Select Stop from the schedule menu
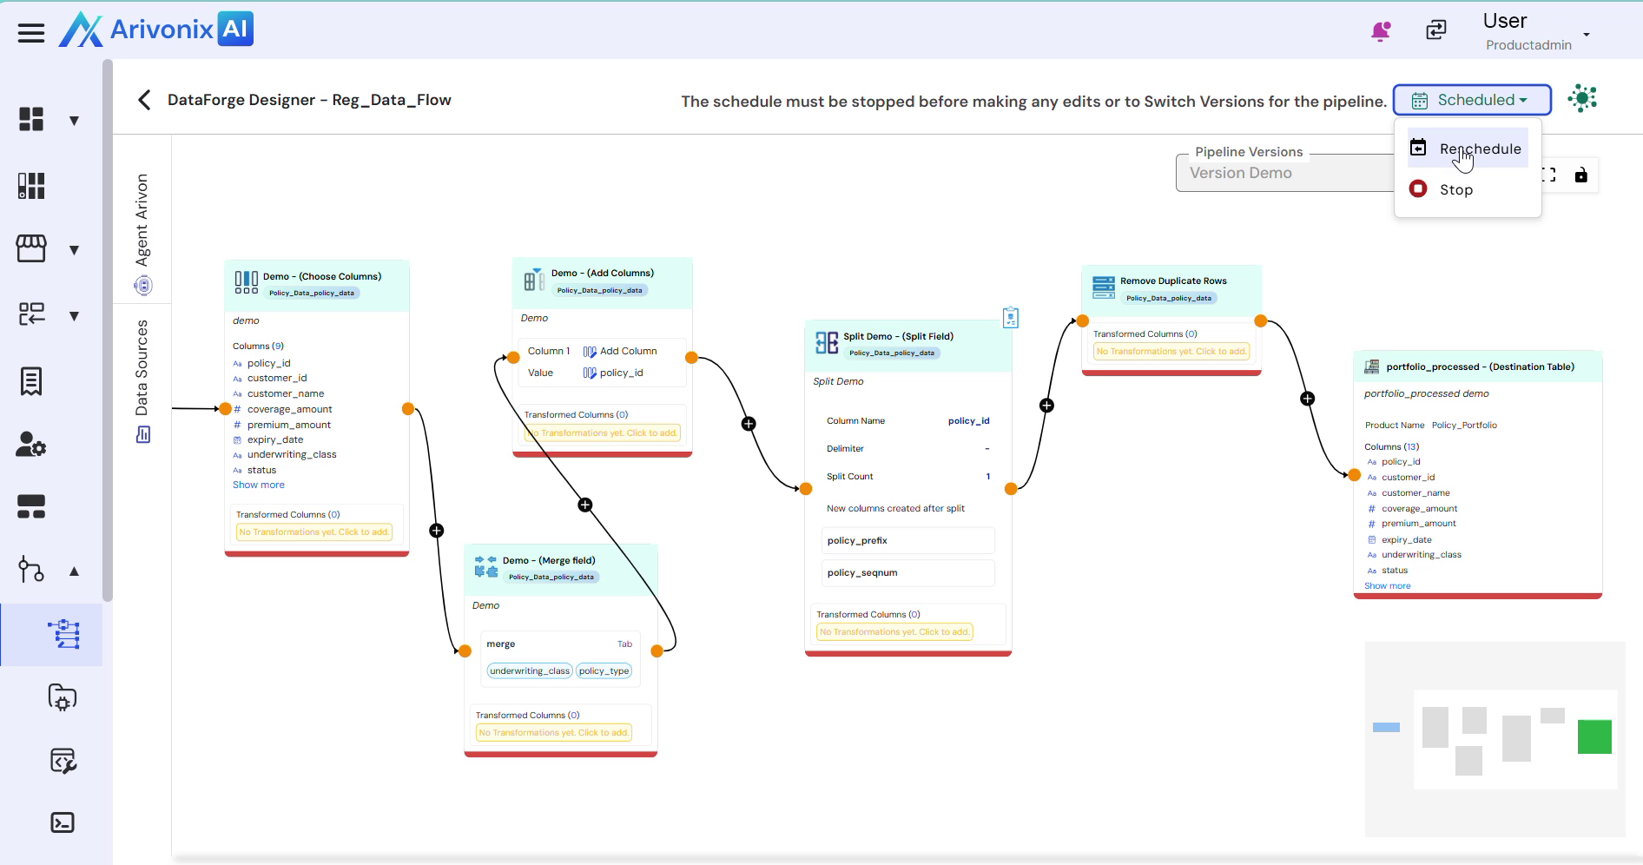This screenshot has height=865, width=1643. click(1455, 189)
